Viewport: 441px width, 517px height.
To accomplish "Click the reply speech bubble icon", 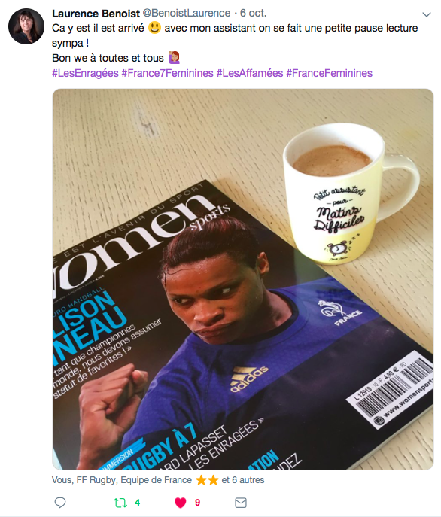I will [60, 503].
